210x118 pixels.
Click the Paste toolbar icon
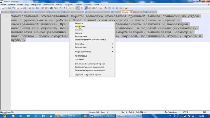[37, 8]
